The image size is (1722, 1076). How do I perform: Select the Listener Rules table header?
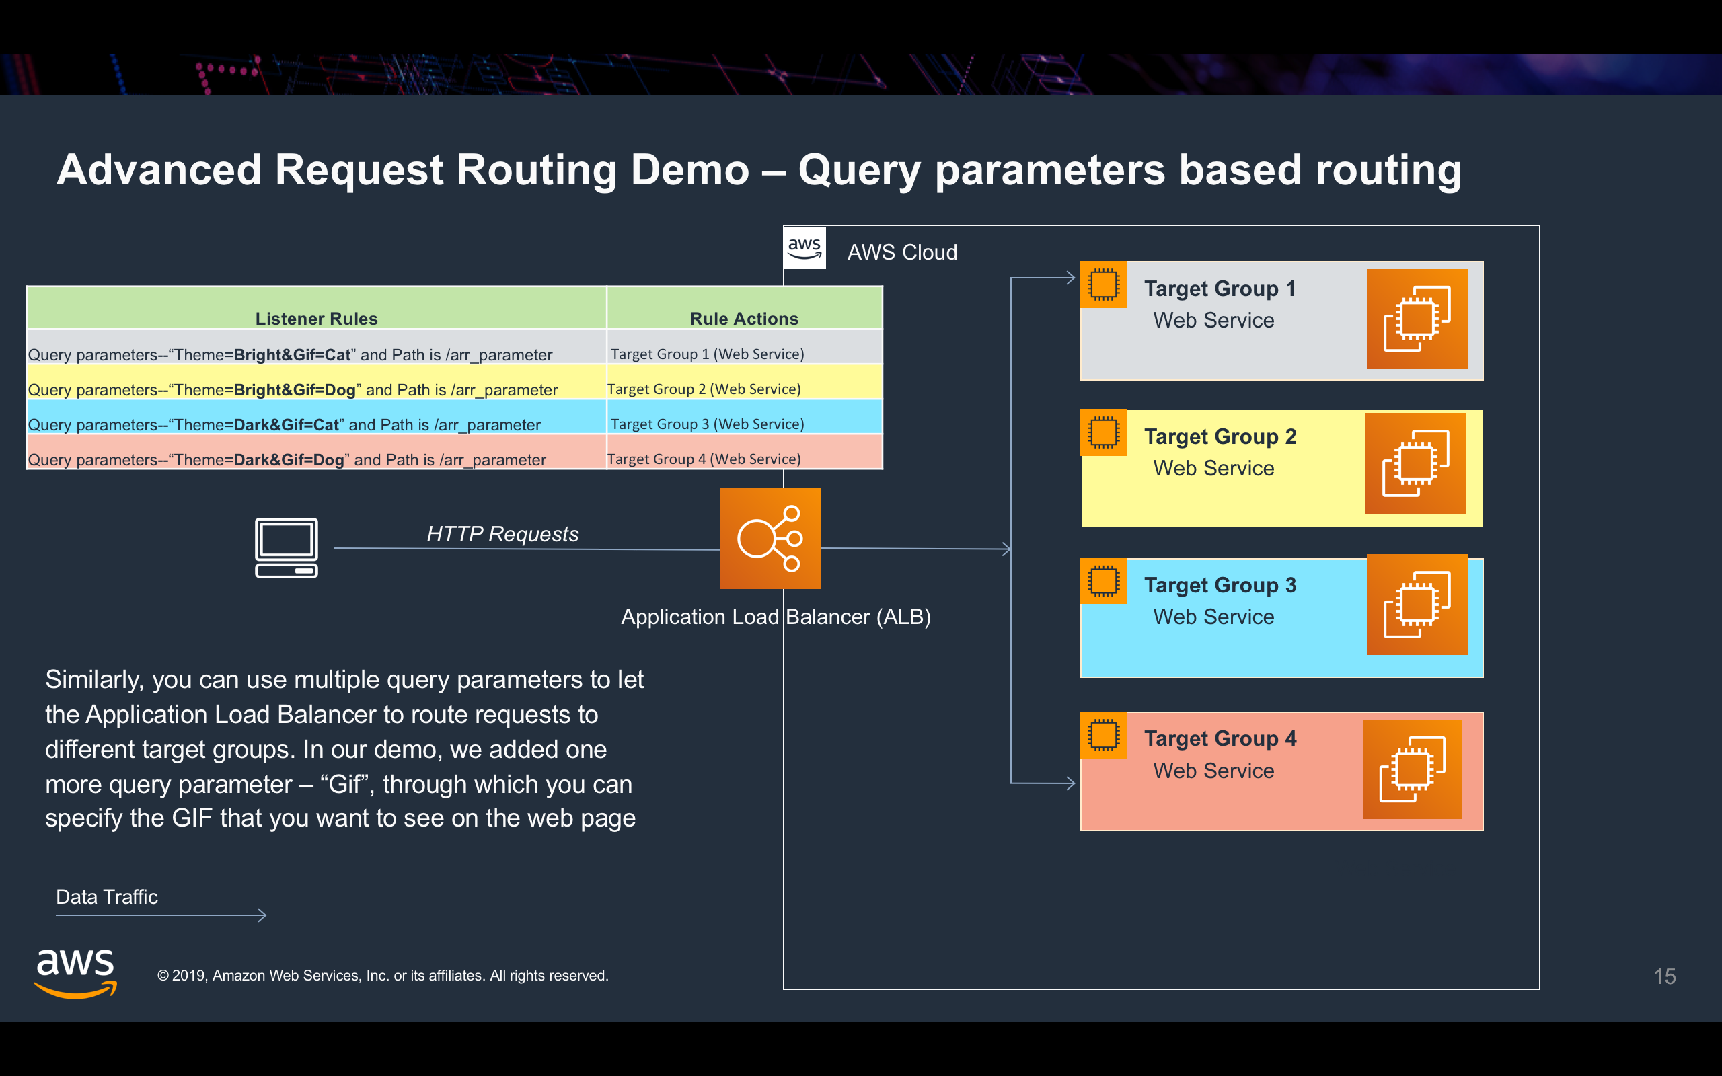click(316, 318)
